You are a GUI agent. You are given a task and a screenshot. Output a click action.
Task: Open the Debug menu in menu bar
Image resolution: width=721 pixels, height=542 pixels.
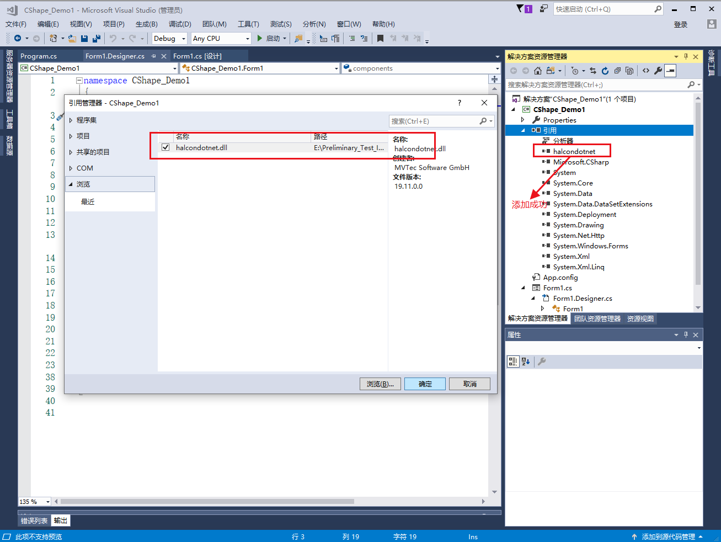(180, 24)
